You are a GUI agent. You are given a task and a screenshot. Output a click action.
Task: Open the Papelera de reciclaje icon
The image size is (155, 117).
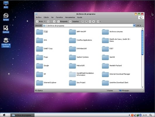pyautogui.click(x=6, y=43)
